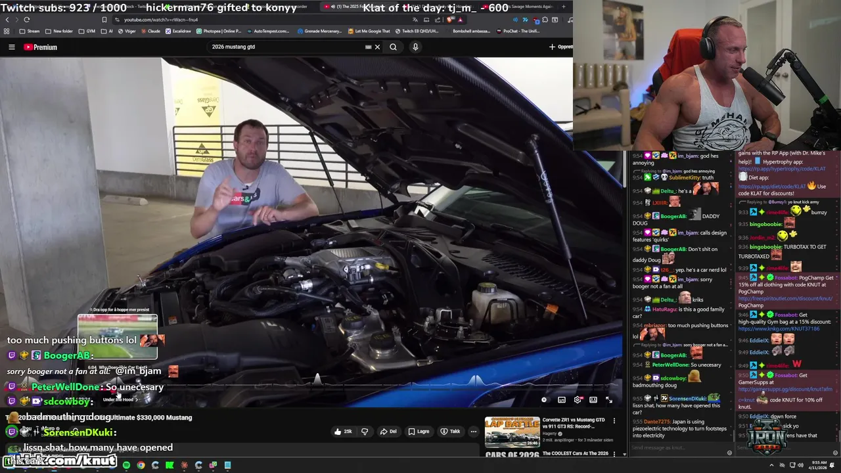Click the YouTube Premium logo
Screen dimensions: 841x473
pos(41,47)
